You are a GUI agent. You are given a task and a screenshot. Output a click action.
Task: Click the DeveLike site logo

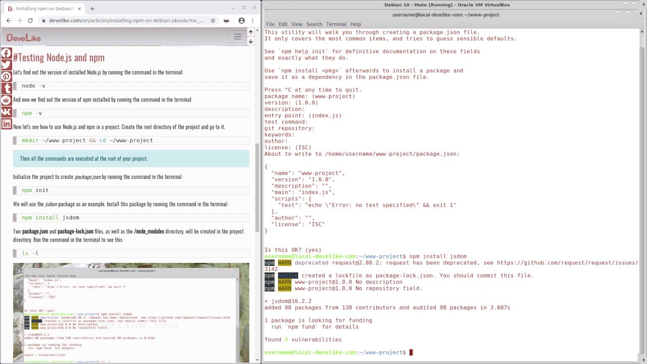point(23,38)
